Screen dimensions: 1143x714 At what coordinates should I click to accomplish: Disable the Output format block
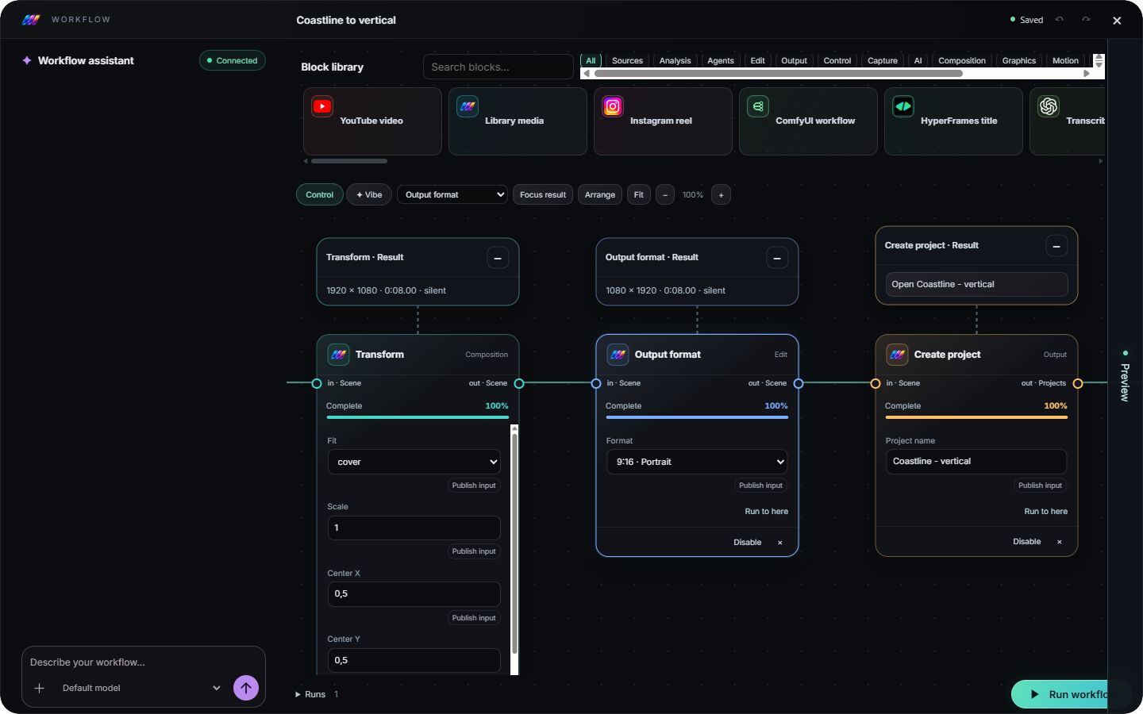[x=748, y=543]
